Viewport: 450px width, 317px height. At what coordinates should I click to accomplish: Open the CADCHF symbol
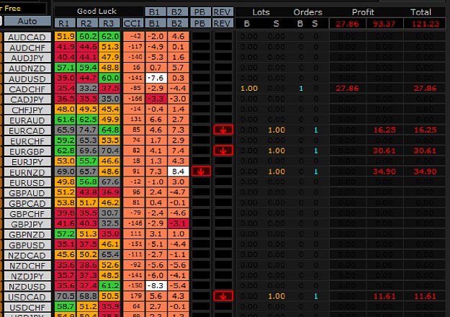point(27,89)
